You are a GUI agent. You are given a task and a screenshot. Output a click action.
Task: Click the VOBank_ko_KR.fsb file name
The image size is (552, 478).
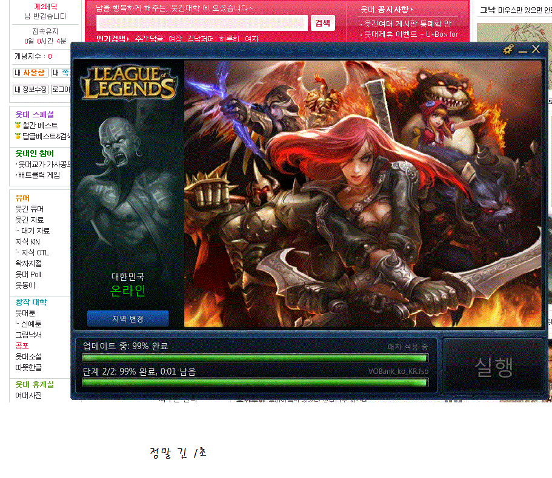coord(399,372)
